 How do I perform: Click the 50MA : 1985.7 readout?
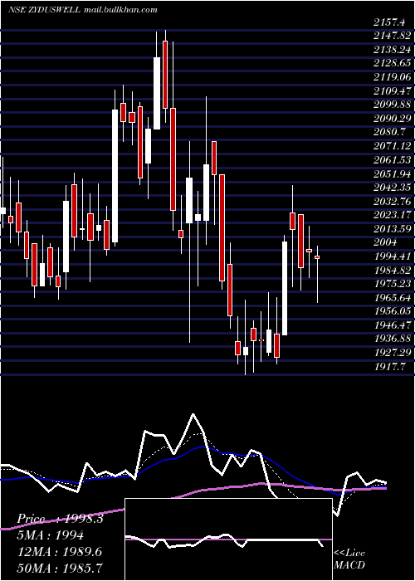coord(60,568)
